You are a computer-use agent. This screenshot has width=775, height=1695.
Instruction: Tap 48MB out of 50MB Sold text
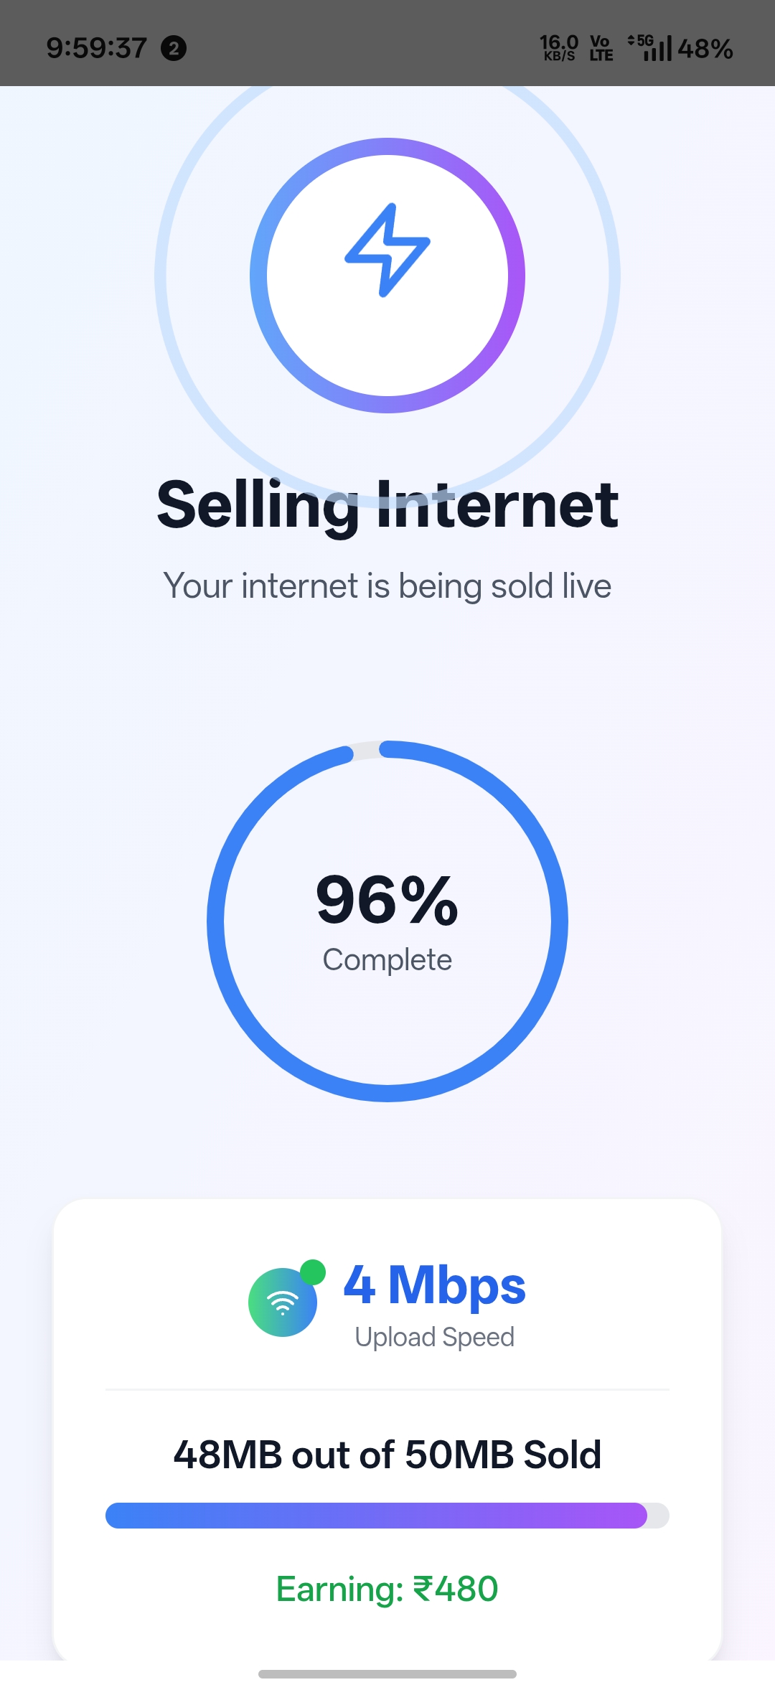[387, 1455]
